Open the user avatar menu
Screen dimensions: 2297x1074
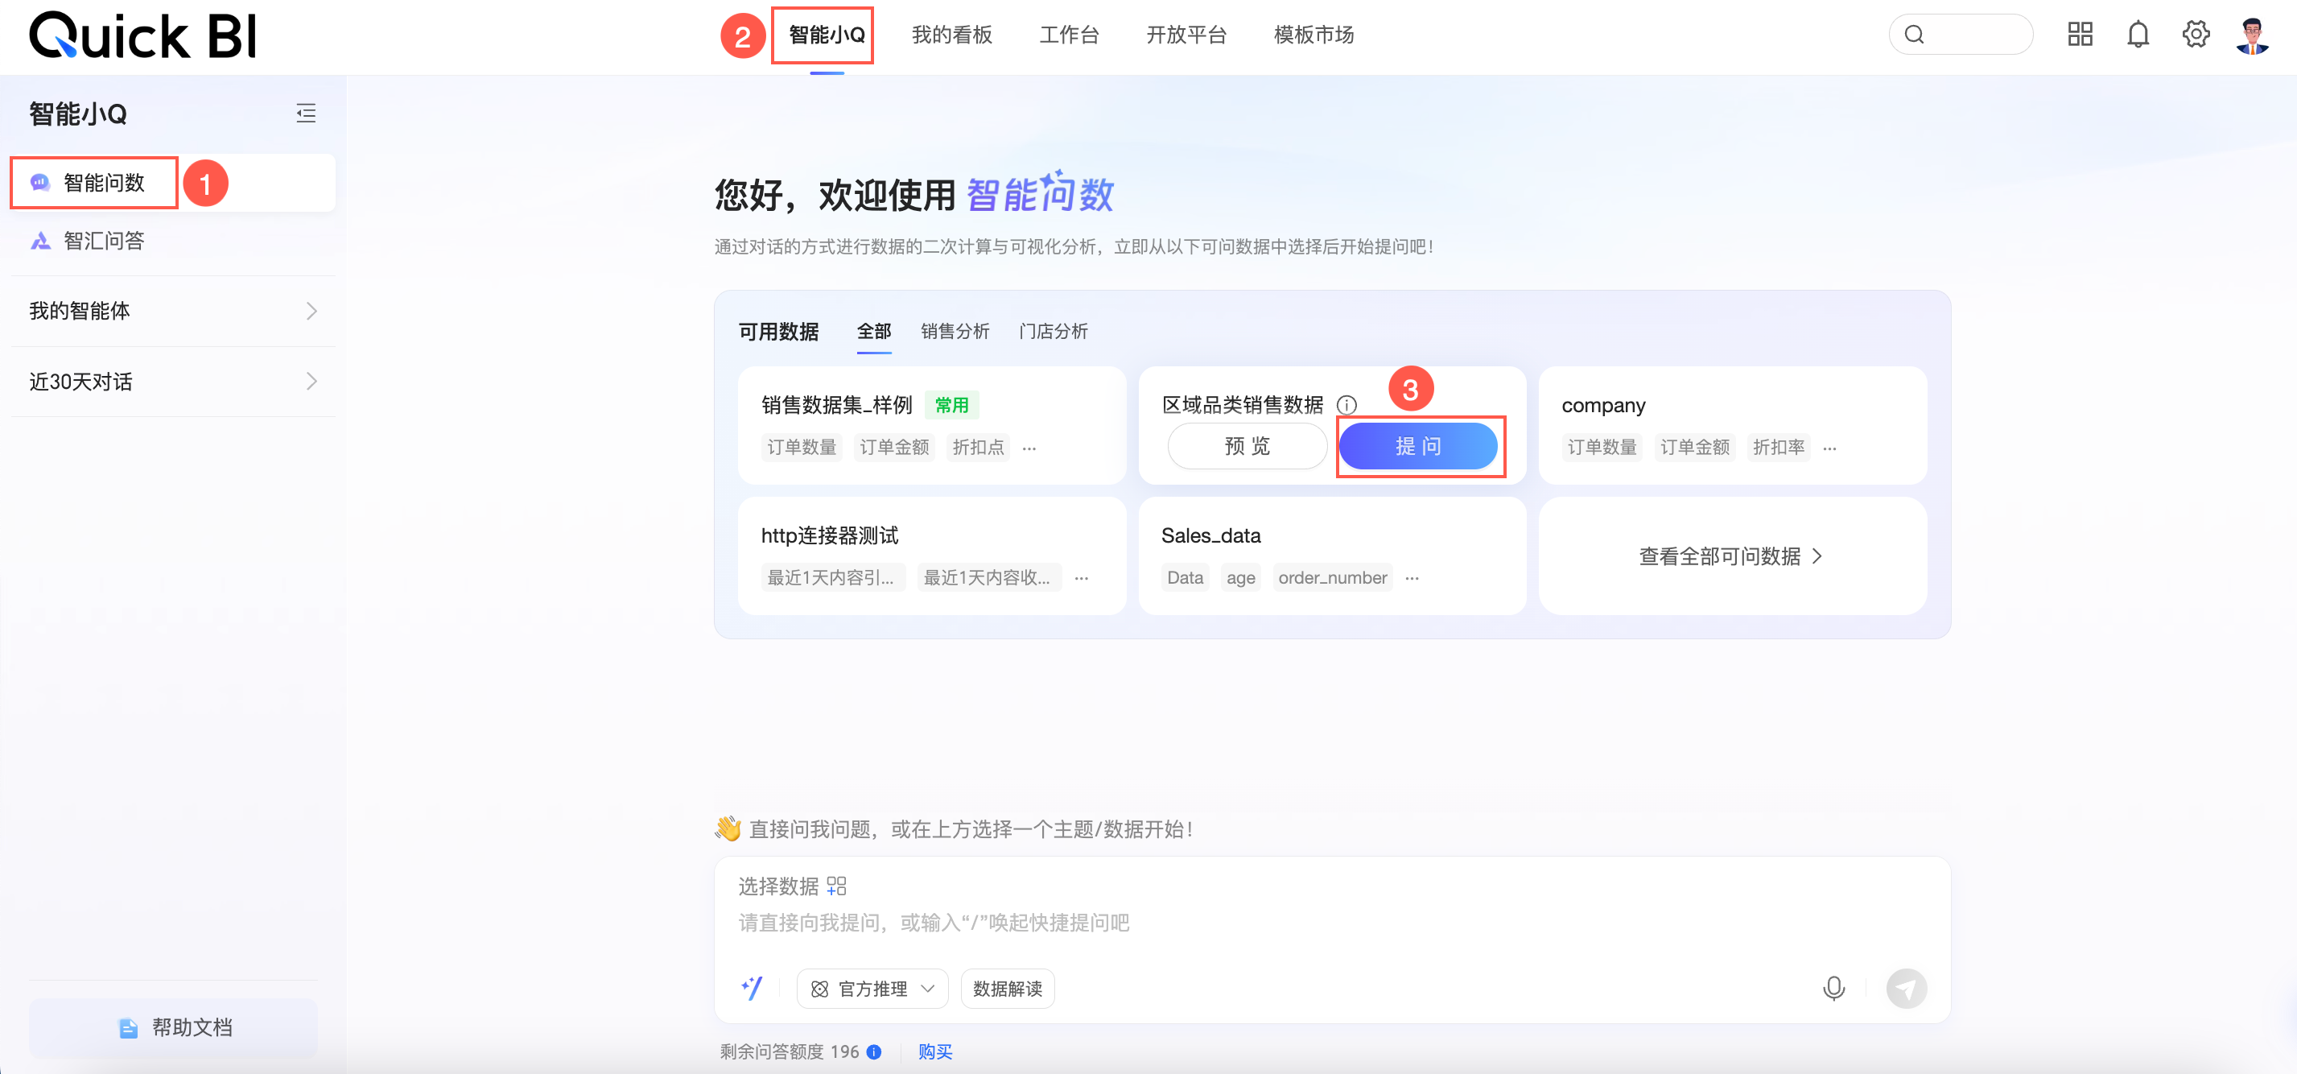click(2253, 35)
